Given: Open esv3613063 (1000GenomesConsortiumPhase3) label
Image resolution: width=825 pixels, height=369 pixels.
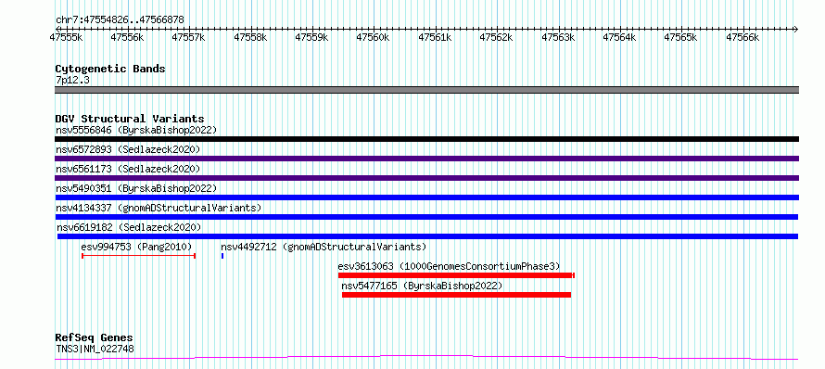Looking at the screenshot, I should 450,266.
